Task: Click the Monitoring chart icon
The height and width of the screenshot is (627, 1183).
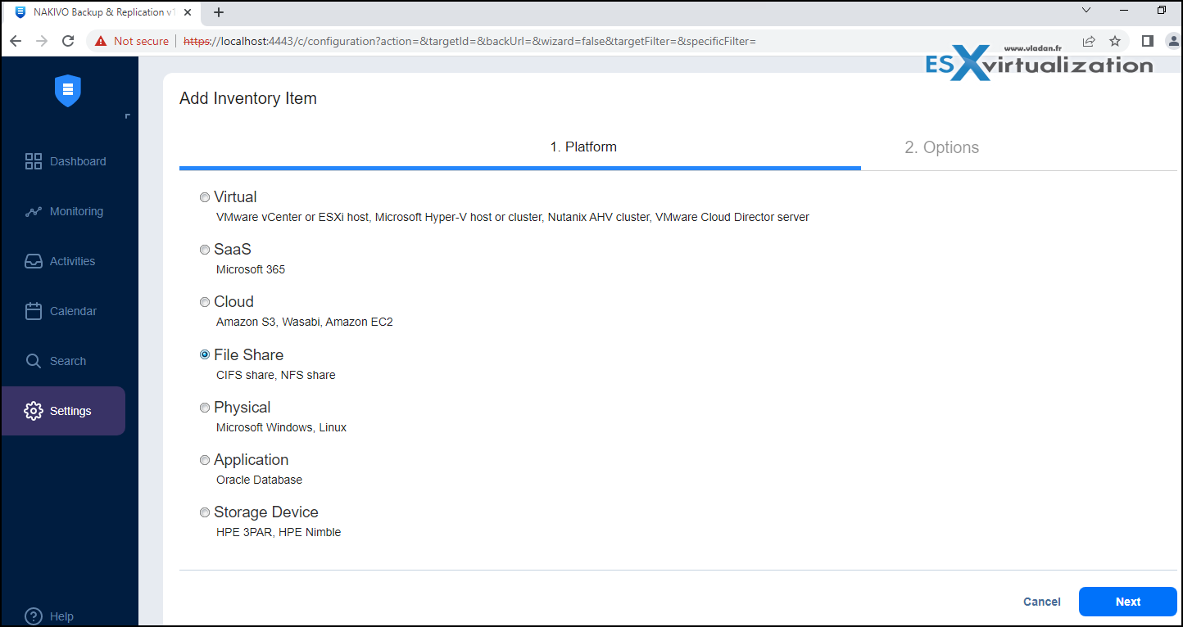Action: tap(34, 211)
